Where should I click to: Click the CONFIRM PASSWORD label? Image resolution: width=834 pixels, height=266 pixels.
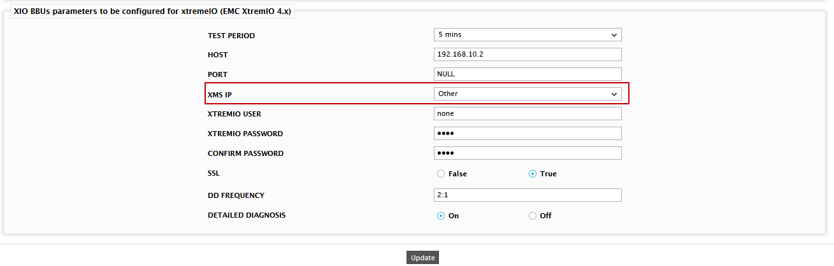(245, 153)
